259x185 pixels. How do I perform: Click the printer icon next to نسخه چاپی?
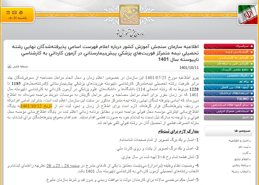[x=9, y=66]
